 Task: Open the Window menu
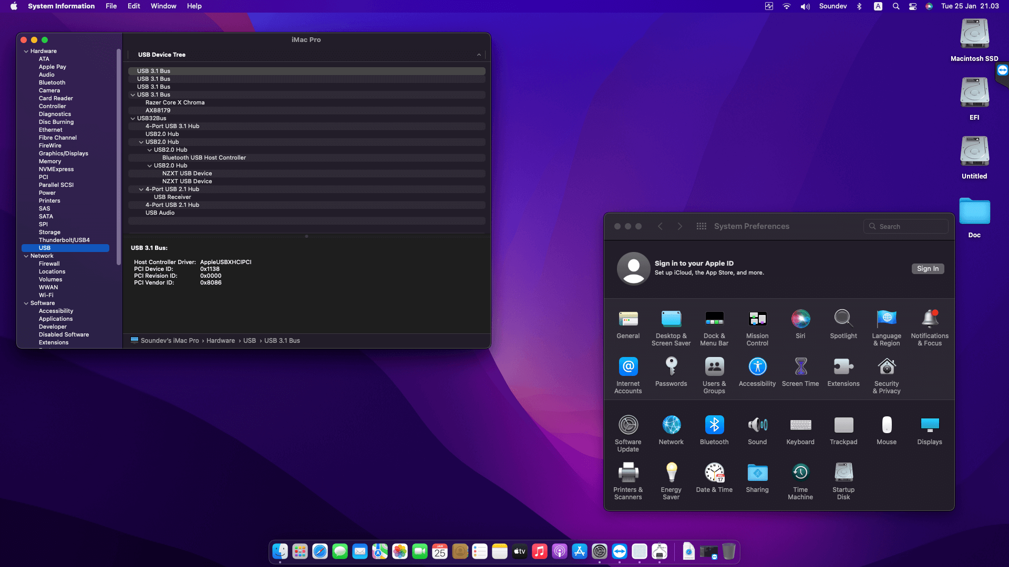[163, 6]
